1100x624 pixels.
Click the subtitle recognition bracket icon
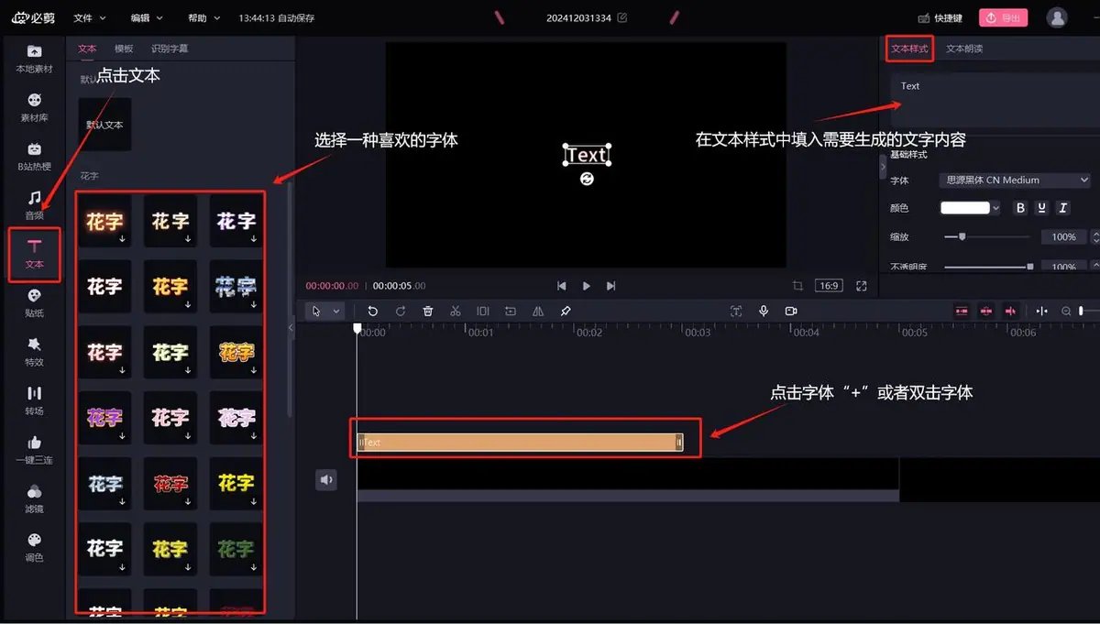click(x=736, y=312)
